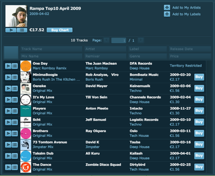Play the track Brothers
The width and height of the screenshot is (215, 176).
click(x=8, y=133)
